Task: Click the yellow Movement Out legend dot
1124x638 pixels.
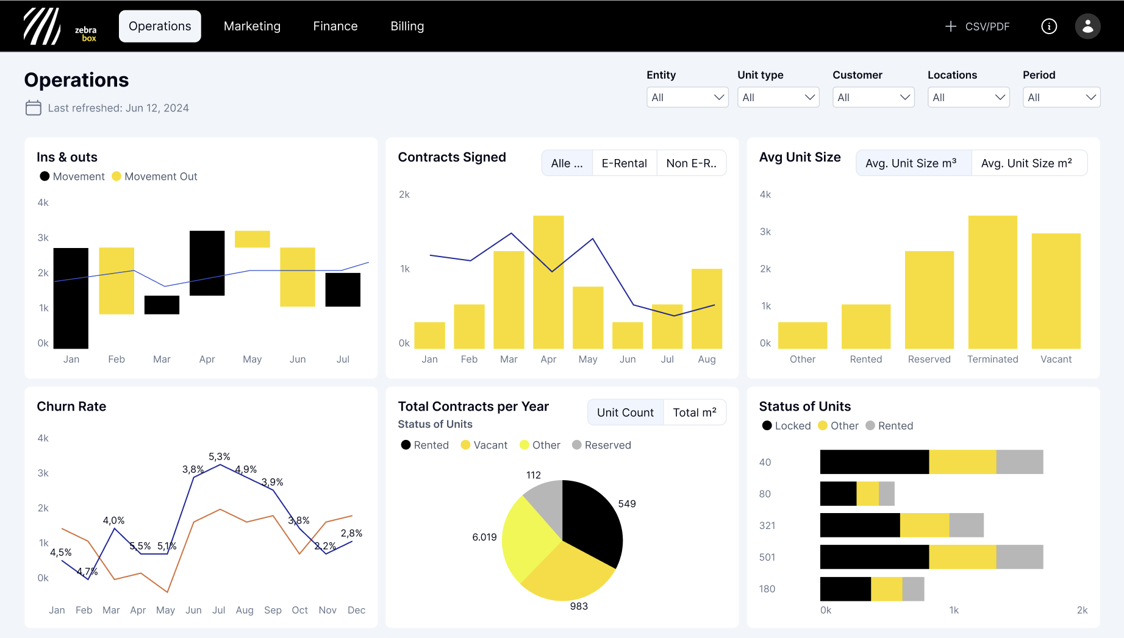Action: tap(116, 176)
